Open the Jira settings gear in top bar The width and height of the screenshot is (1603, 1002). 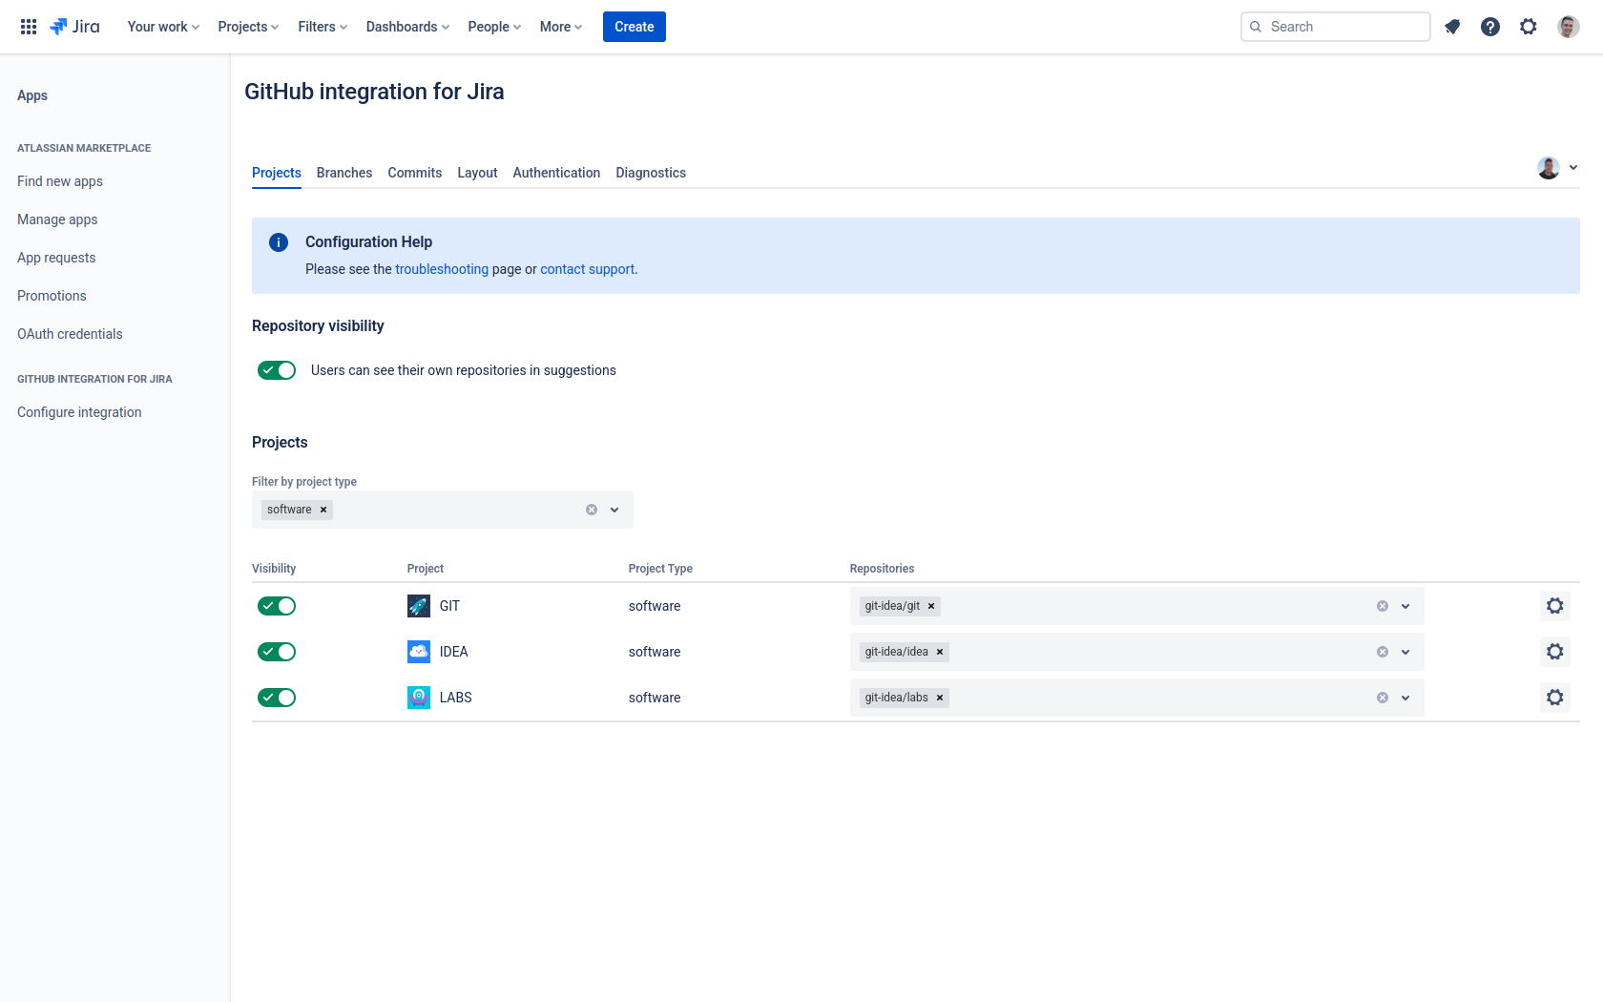pos(1529,27)
